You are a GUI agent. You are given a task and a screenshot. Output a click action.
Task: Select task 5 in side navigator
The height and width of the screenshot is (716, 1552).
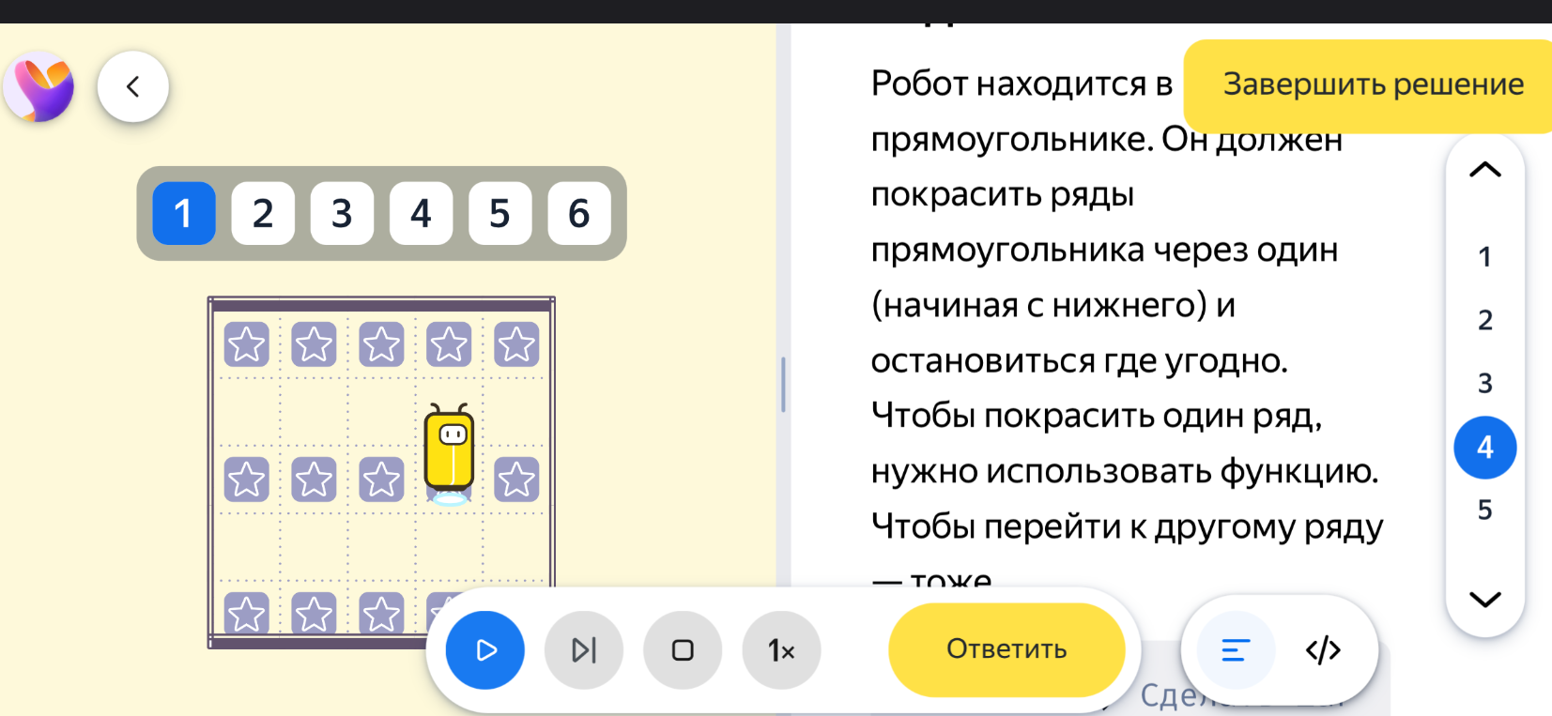pos(1484,510)
